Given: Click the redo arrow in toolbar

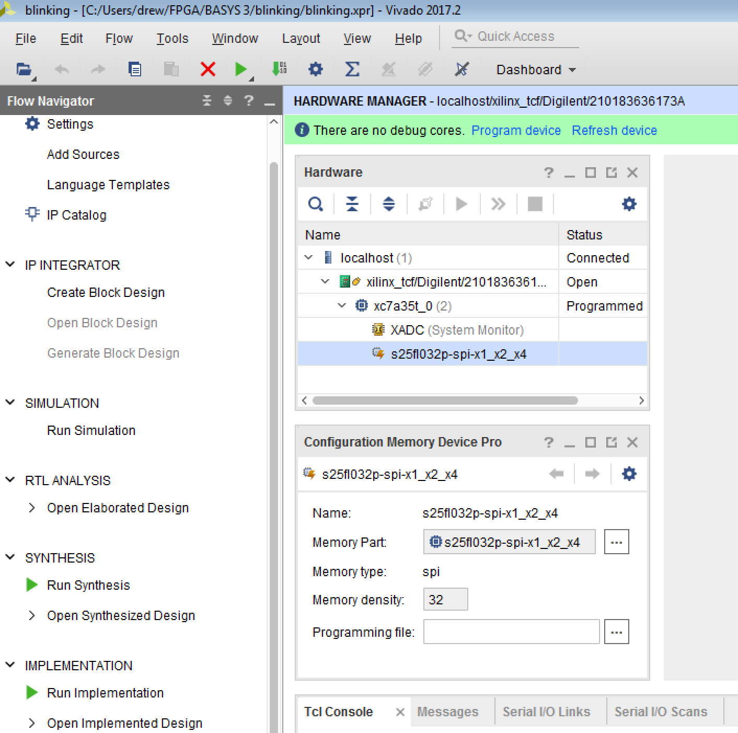Looking at the screenshot, I should [x=98, y=69].
